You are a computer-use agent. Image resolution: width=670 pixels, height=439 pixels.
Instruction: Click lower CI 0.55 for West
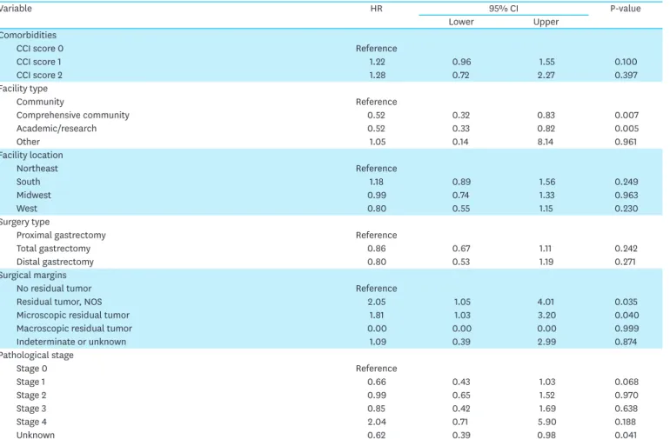461,209
